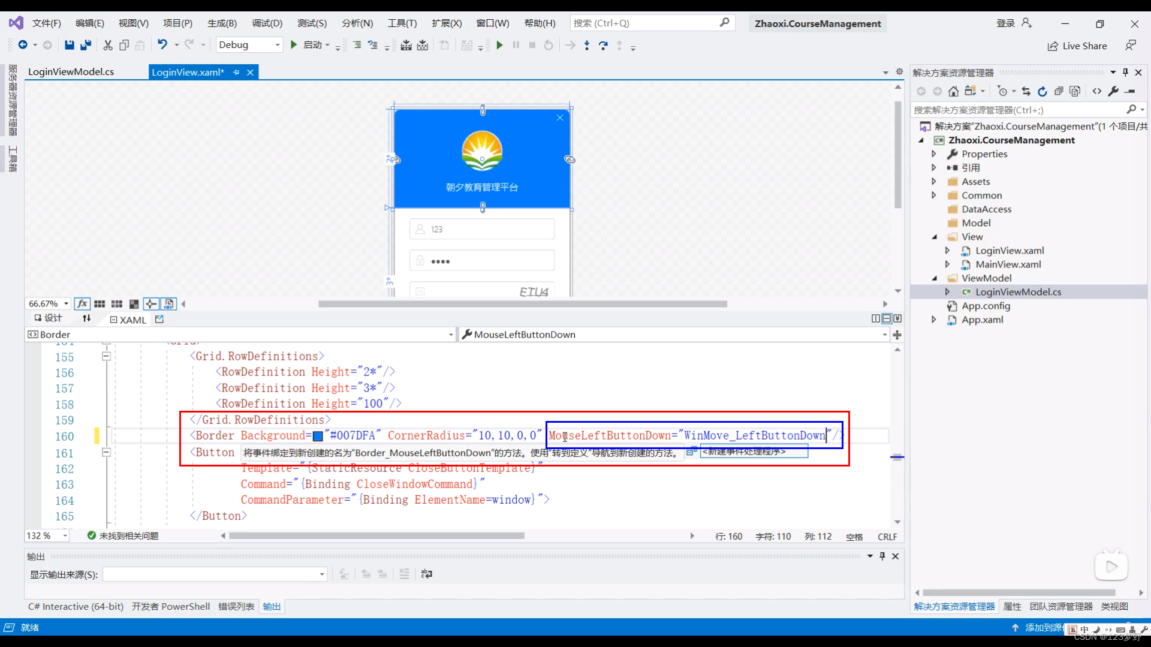Click the code editor horizontal scrollbar
This screenshot has width=1151, height=647.
(x=376, y=536)
